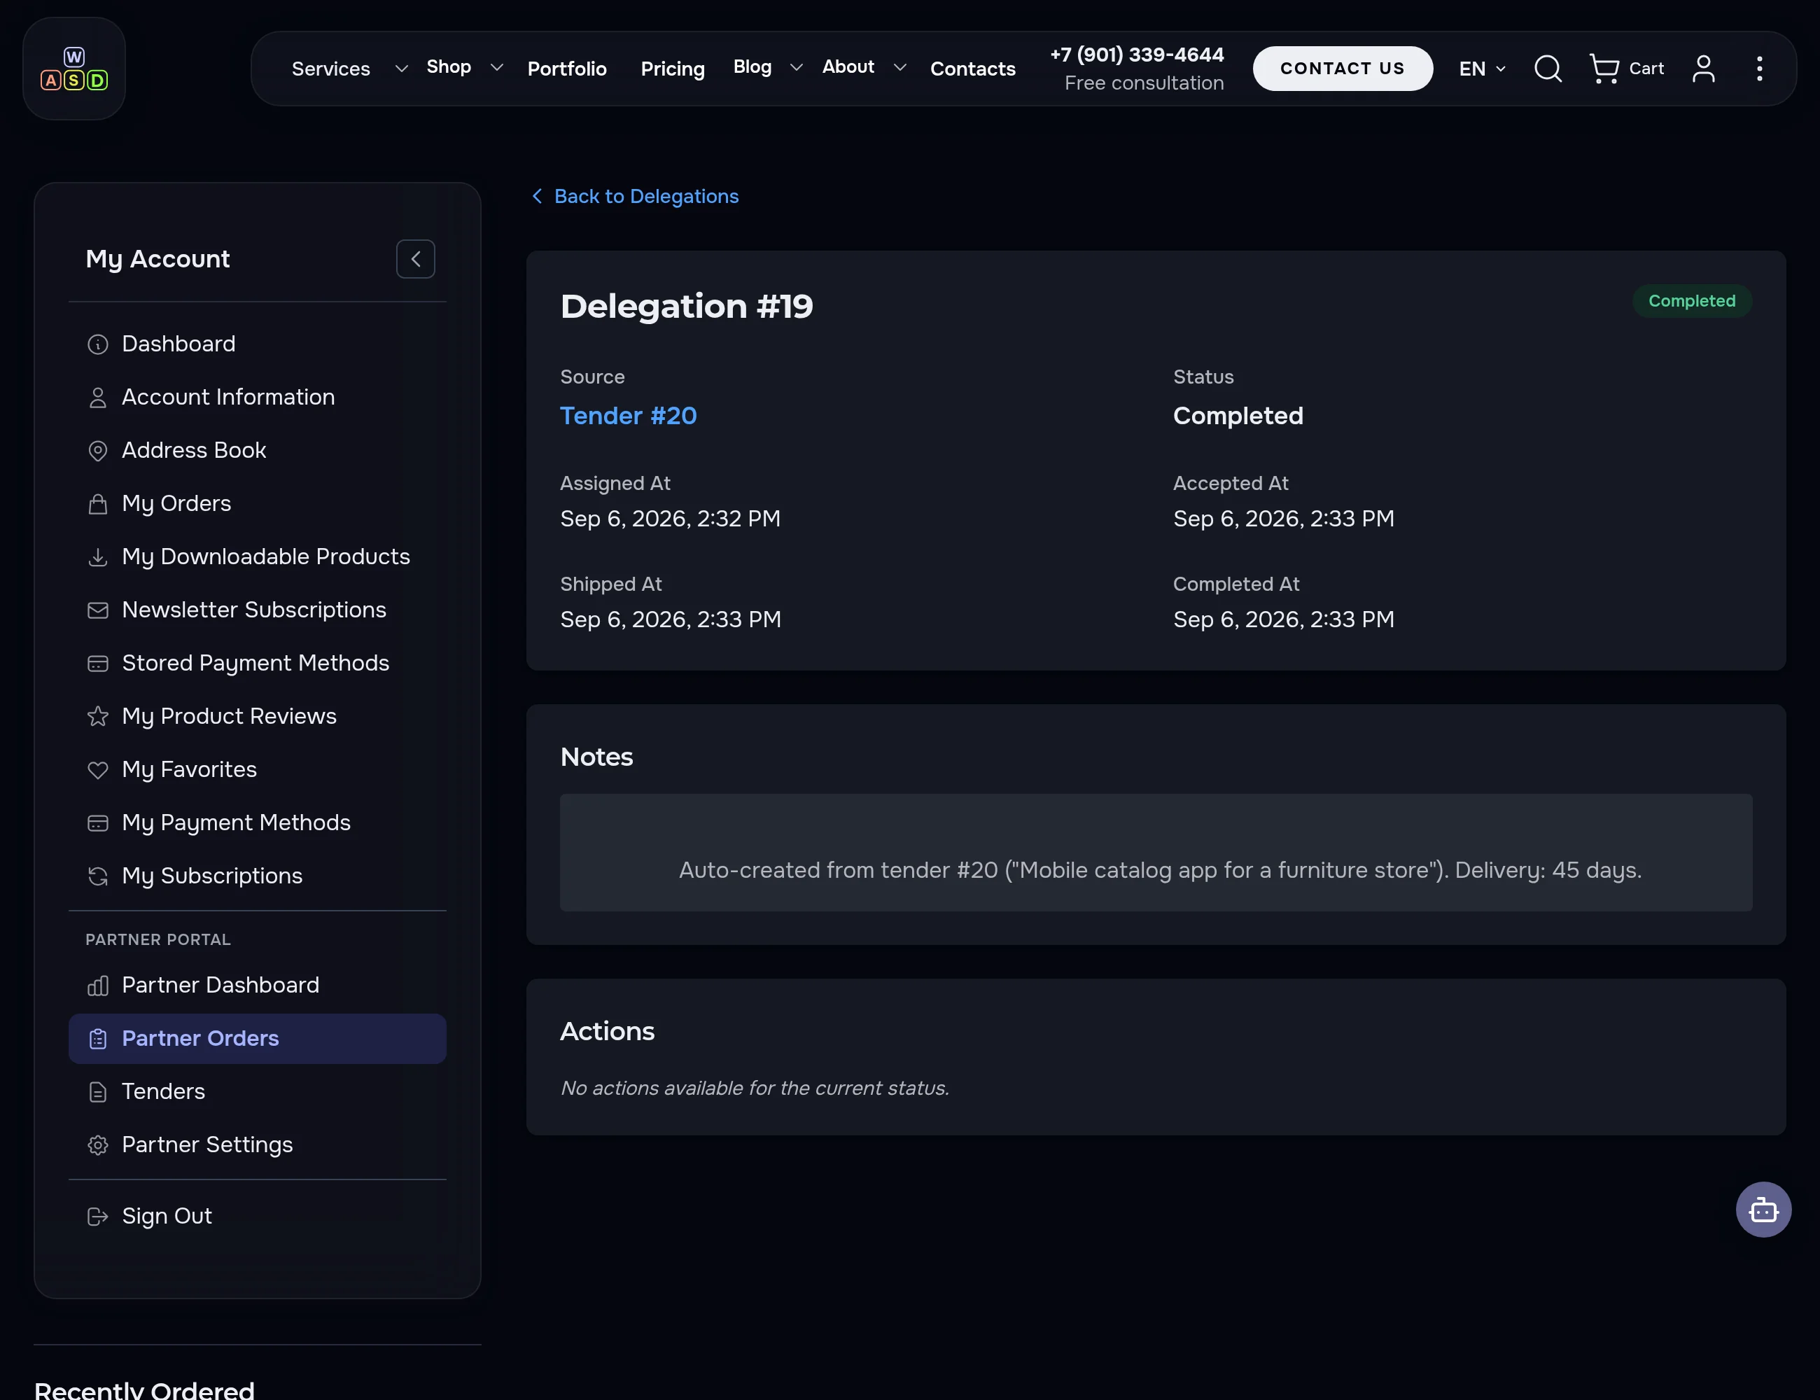
Task: Open the Pricing menu item
Action: pyautogui.click(x=673, y=69)
